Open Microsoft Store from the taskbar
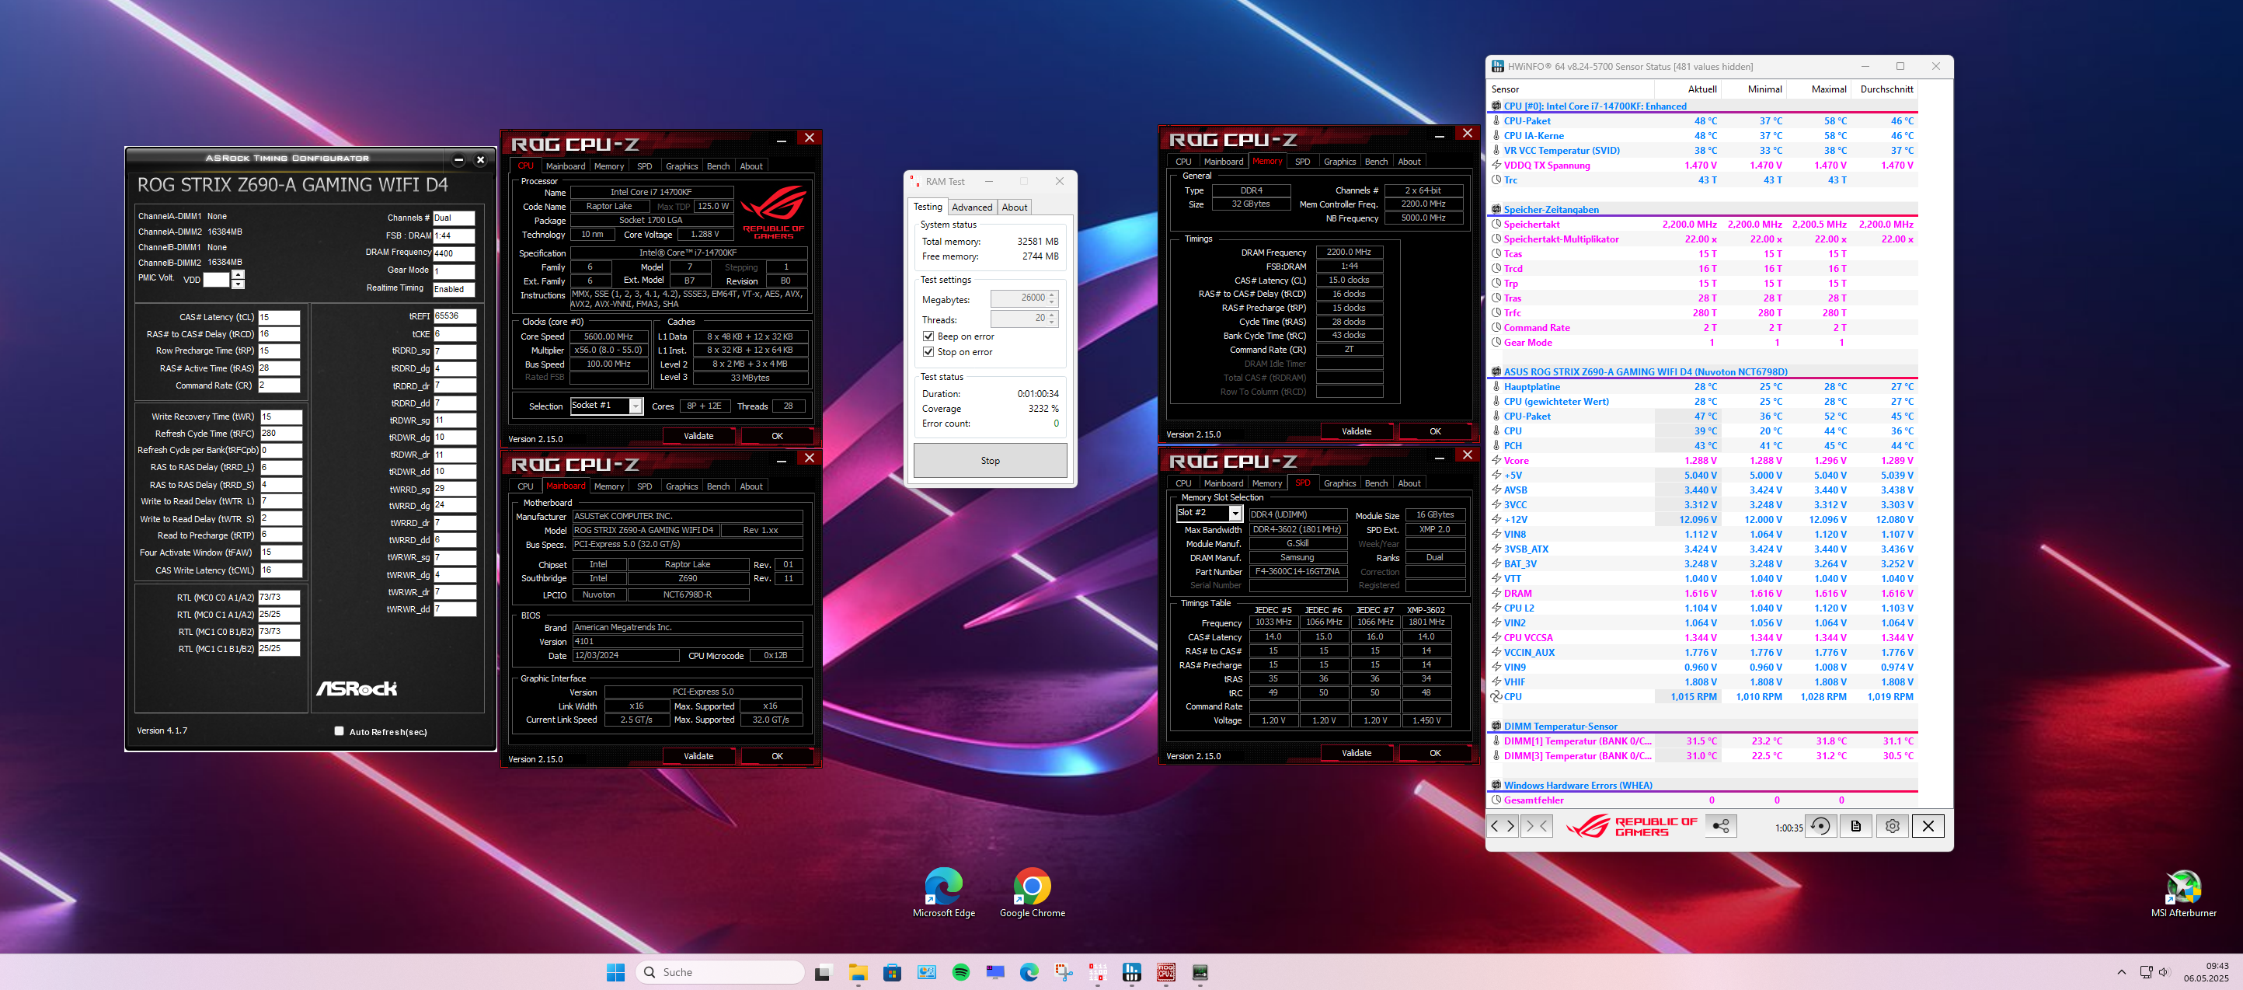Viewport: 2243px width, 990px height. click(x=893, y=973)
